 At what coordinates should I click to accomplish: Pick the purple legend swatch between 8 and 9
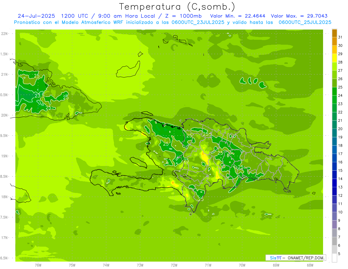pos(334,225)
